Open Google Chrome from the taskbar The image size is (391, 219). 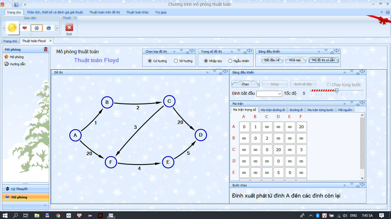[x=58, y=215]
